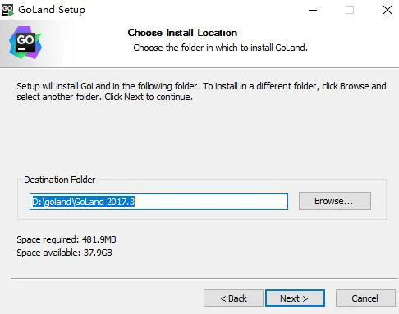Click the 'Choose the folder in which' subtitle
This screenshot has width=399, height=314.
tap(221, 48)
